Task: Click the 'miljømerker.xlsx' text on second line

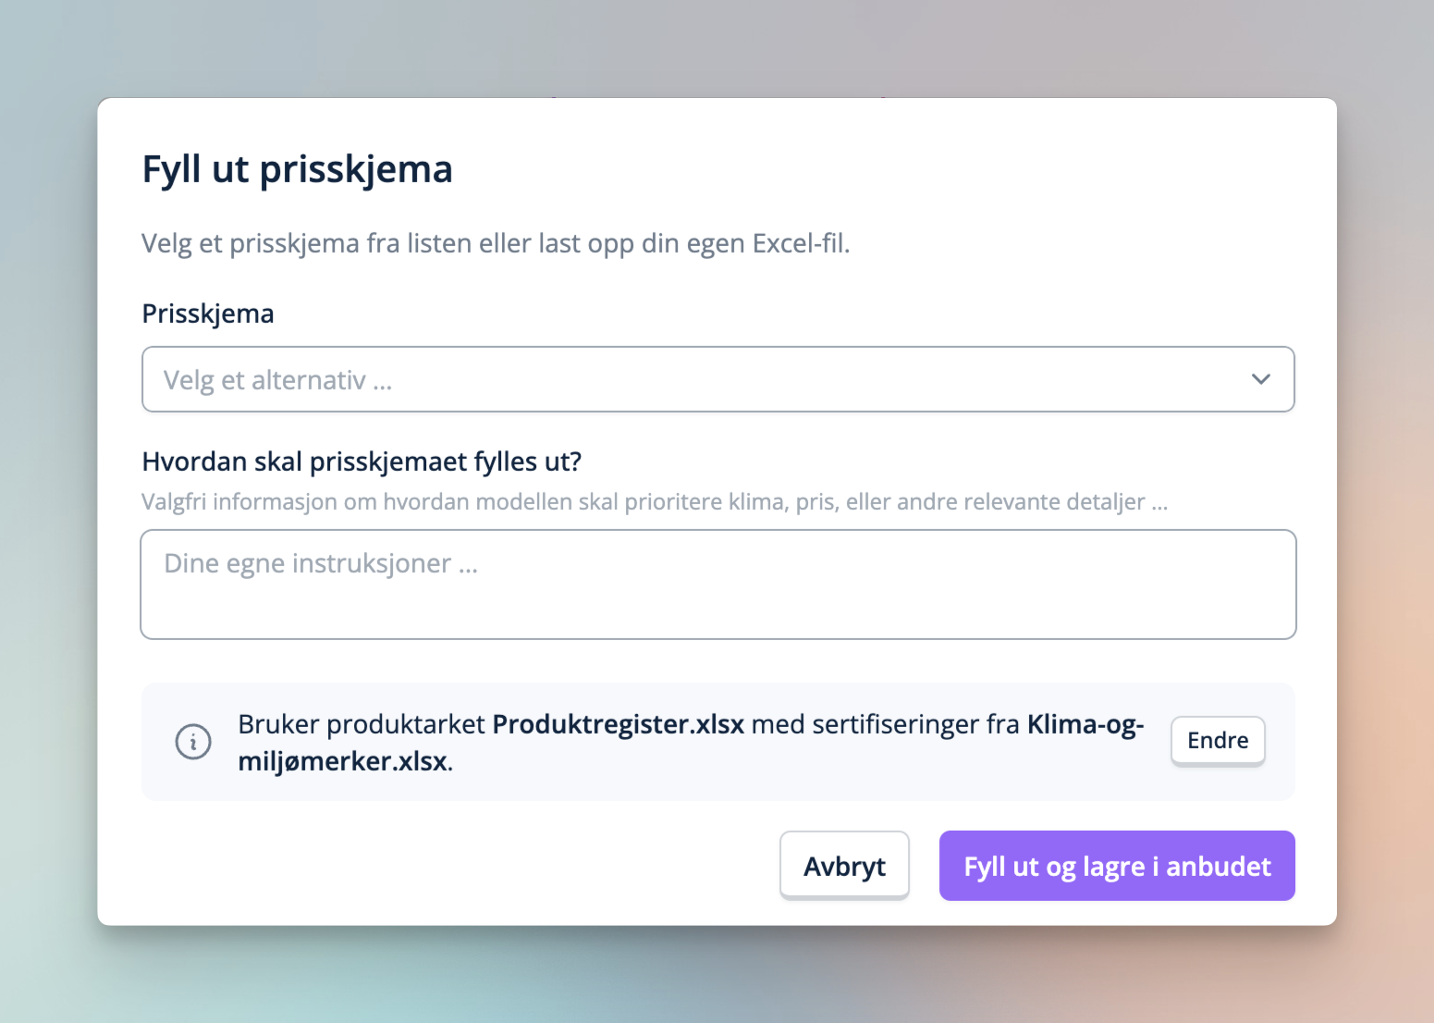Action: tap(343, 761)
